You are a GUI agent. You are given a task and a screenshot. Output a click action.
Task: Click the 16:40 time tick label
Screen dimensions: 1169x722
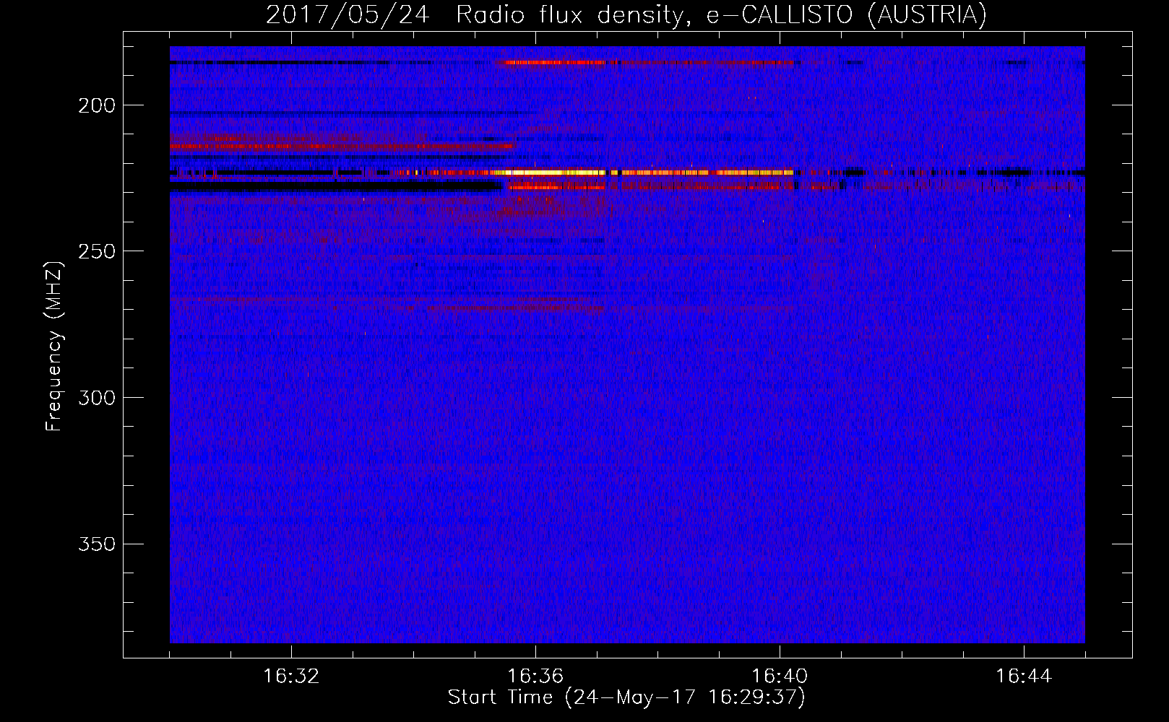pyautogui.click(x=780, y=677)
